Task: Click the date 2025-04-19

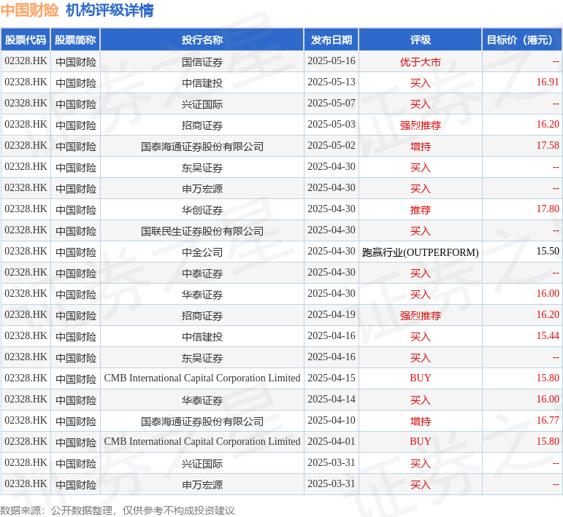Action: (332, 315)
